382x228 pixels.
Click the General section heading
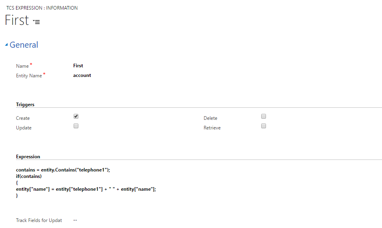(x=24, y=44)
